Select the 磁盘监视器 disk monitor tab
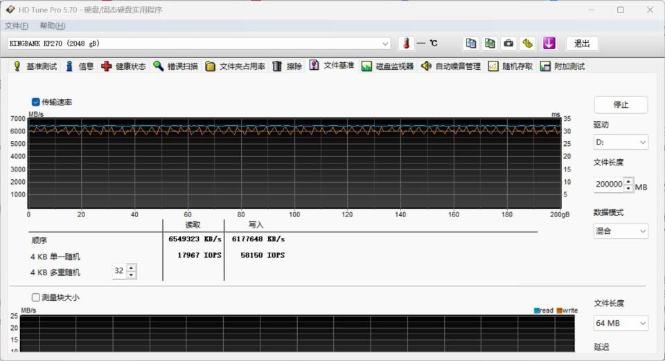Image resolution: width=665 pixels, height=361 pixels. (387, 66)
